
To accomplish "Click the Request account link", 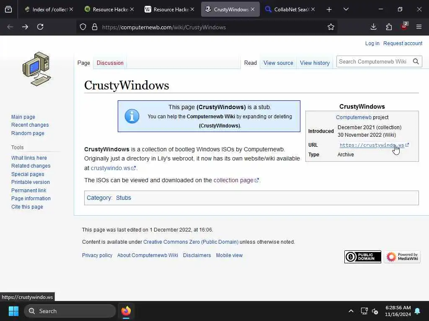I will (403, 43).
